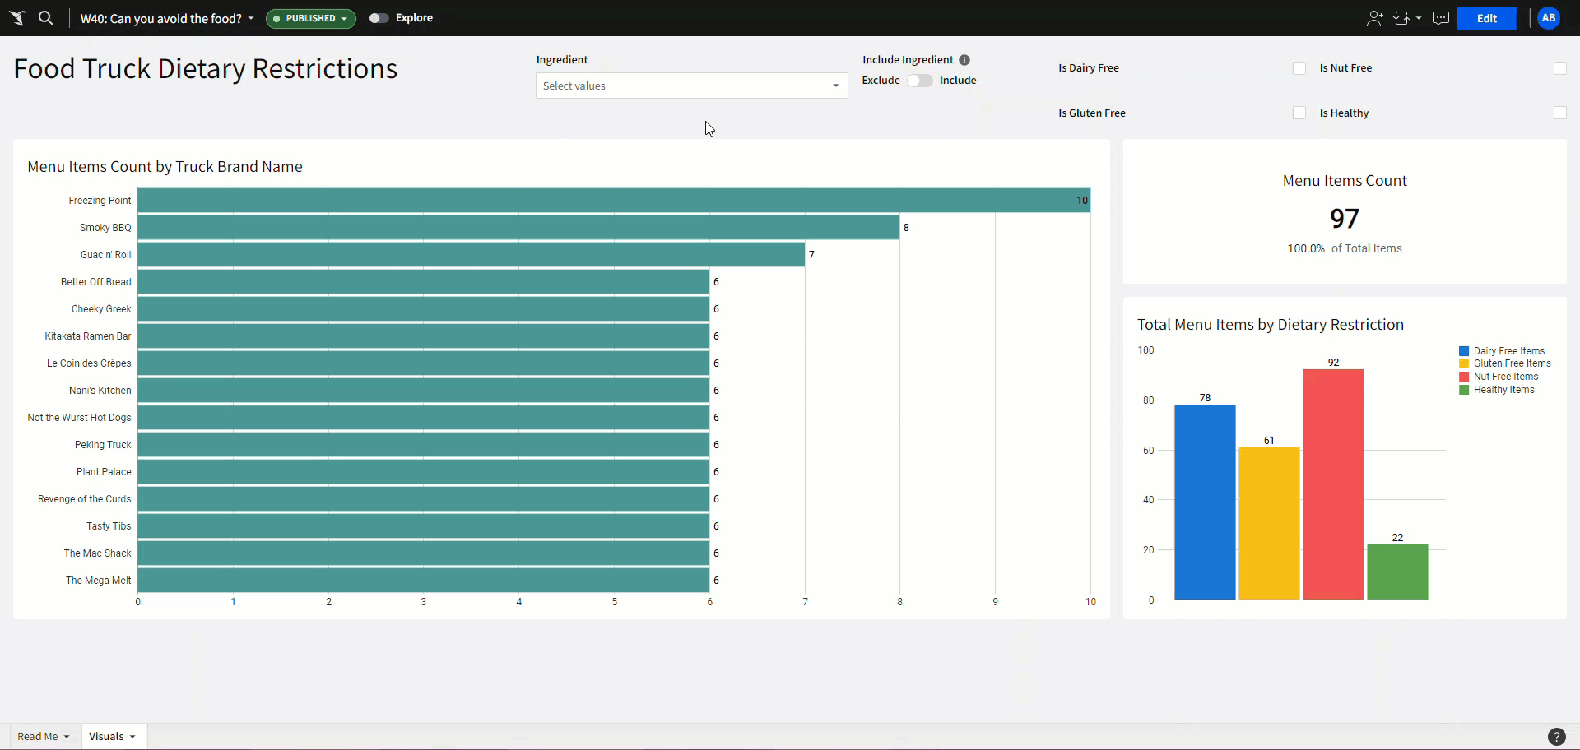Toggle the Exclude/Include ingredient switch
Screen dimensions: 1580x750
(x=919, y=81)
